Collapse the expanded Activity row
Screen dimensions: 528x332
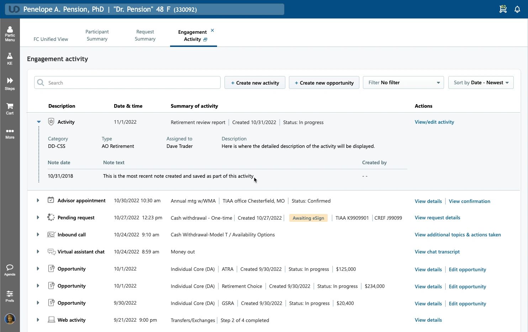[39, 122]
